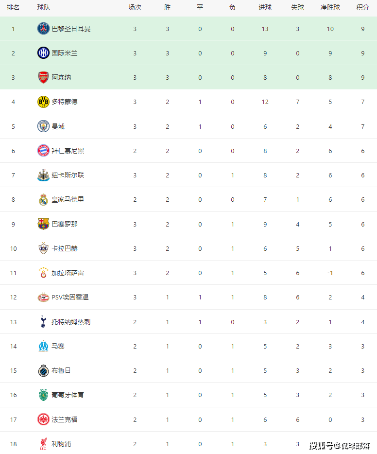Click the Real Madrid club badge
Screen dimensions: 377x454
tap(44, 199)
